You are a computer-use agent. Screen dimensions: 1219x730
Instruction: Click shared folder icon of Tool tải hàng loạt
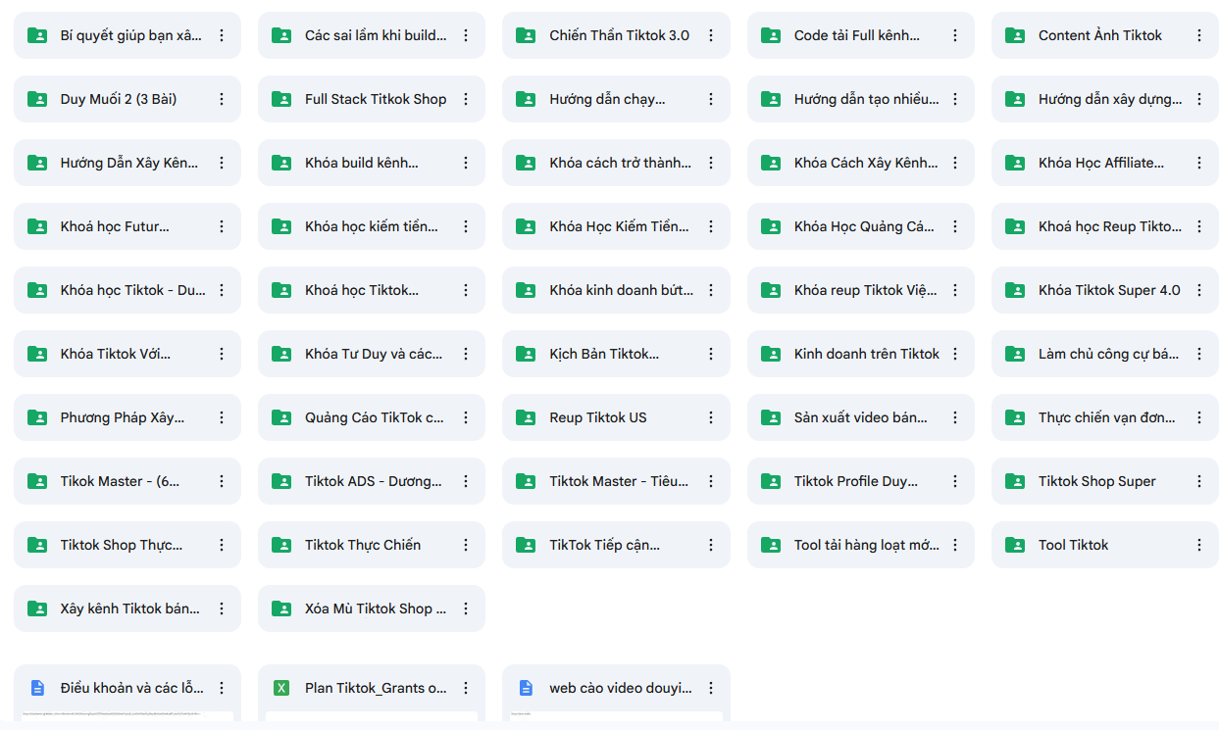point(771,545)
